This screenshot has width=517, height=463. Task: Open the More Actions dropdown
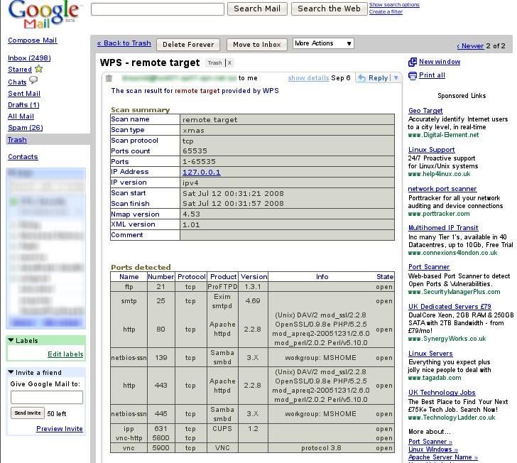tap(323, 43)
